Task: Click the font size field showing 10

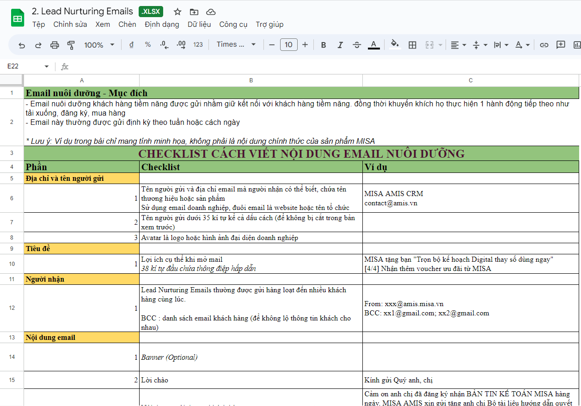Action: [x=288, y=45]
